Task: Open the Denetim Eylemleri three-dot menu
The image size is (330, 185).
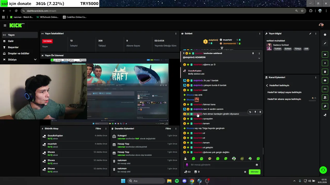Action: coord(176,129)
